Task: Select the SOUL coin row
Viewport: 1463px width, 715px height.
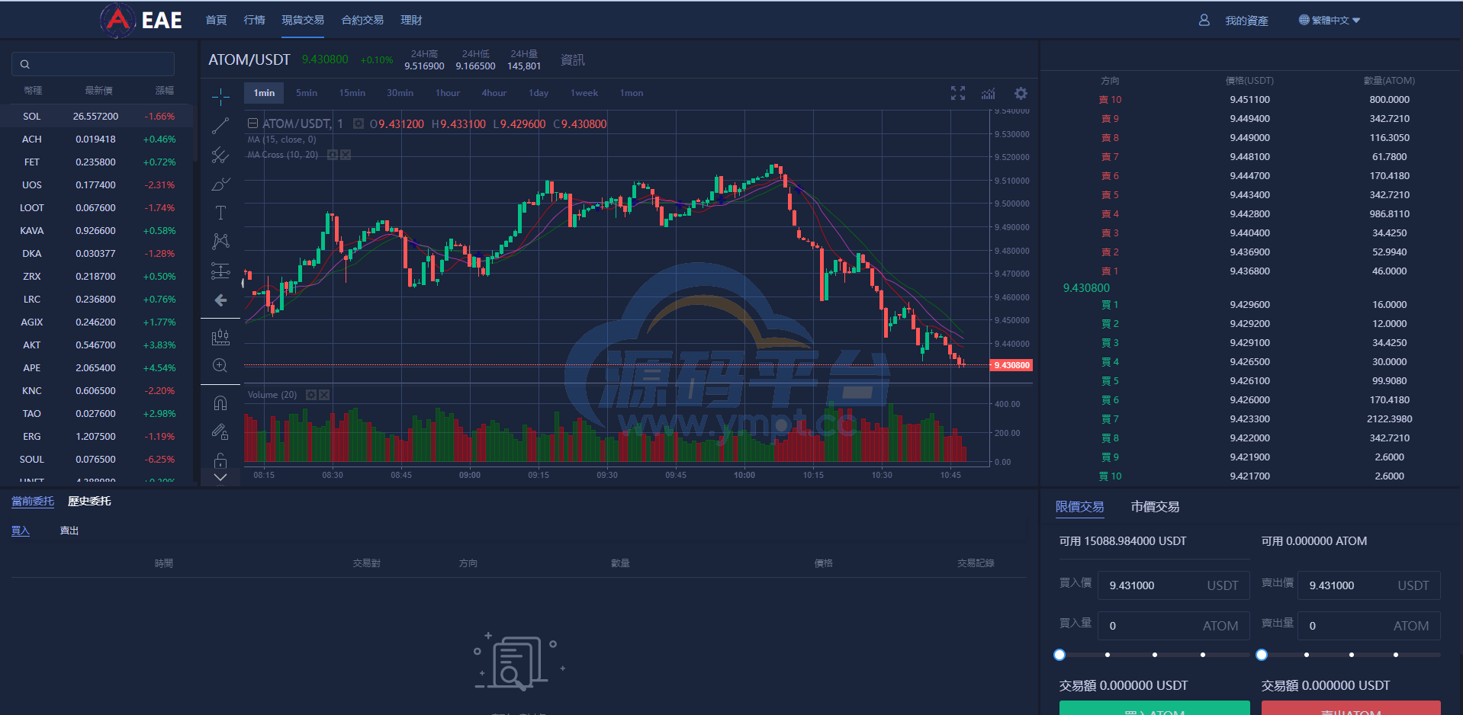Action: pos(96,460)
